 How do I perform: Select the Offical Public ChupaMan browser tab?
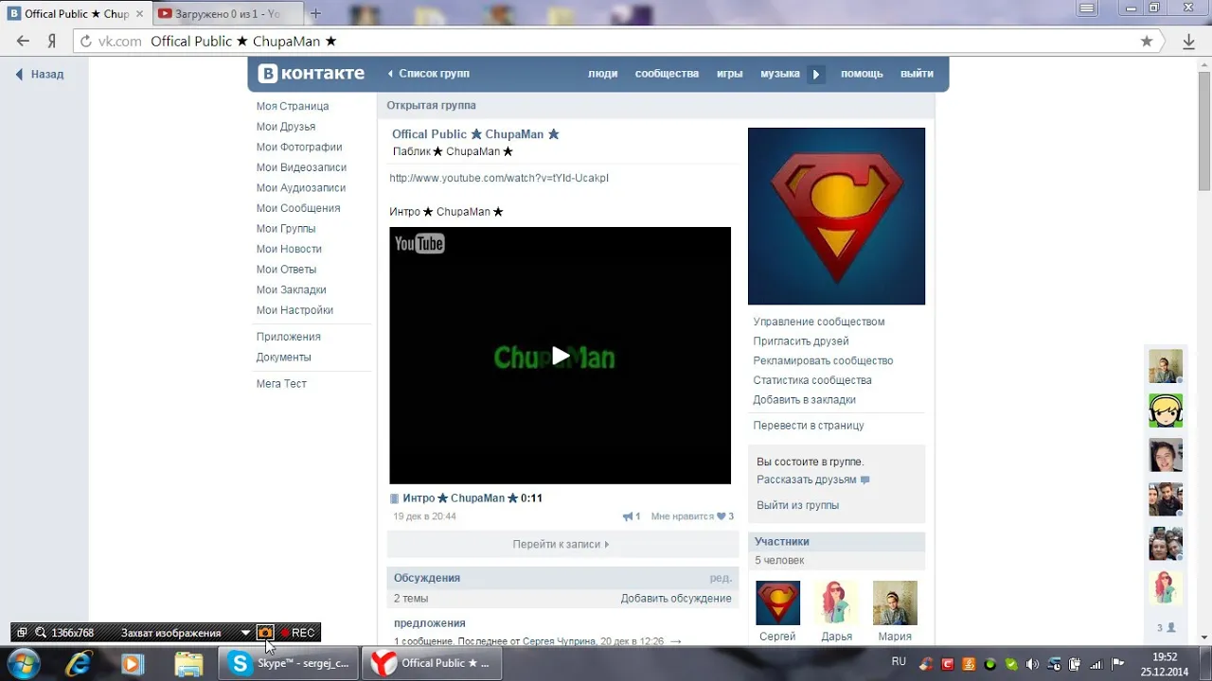tap(75, 14)
